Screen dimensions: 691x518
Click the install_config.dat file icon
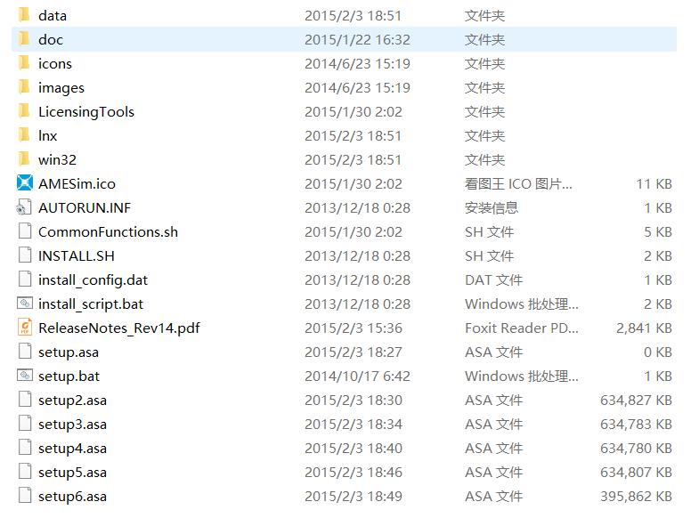click(x=25, y=279)
